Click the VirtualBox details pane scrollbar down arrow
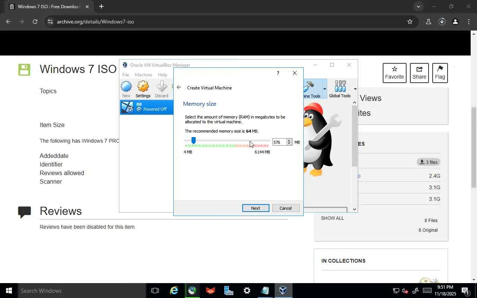The image size is (477, 298). point(354,209)
